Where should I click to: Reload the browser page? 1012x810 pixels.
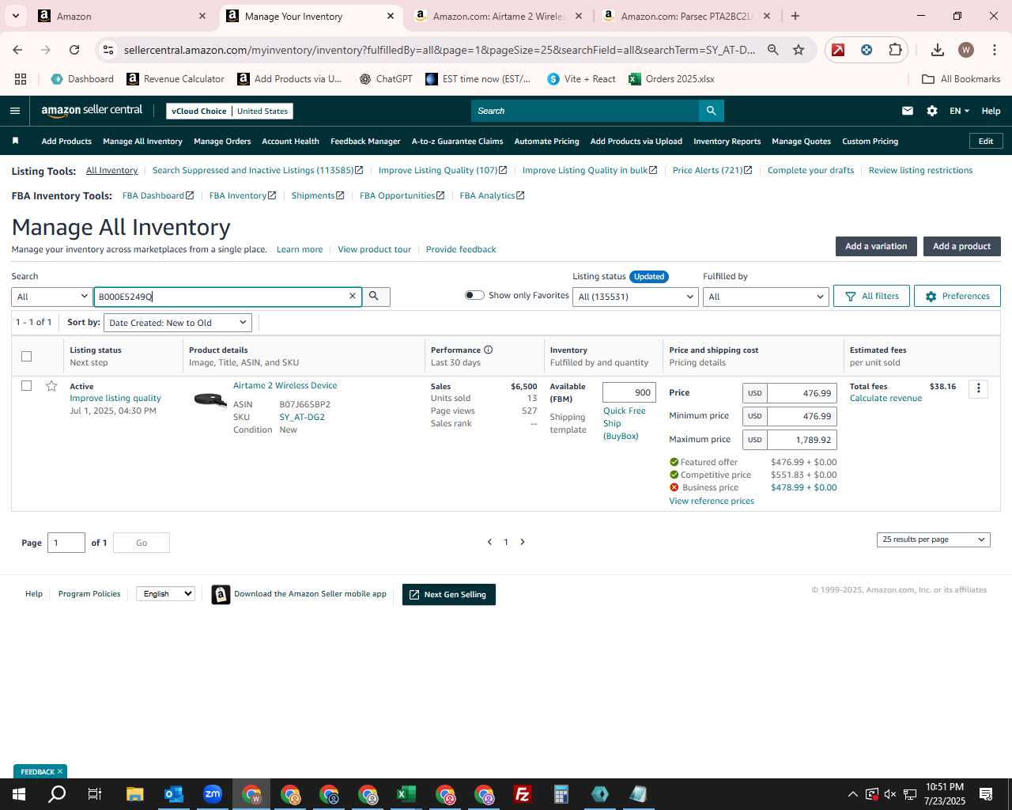(x=74, y=50)
